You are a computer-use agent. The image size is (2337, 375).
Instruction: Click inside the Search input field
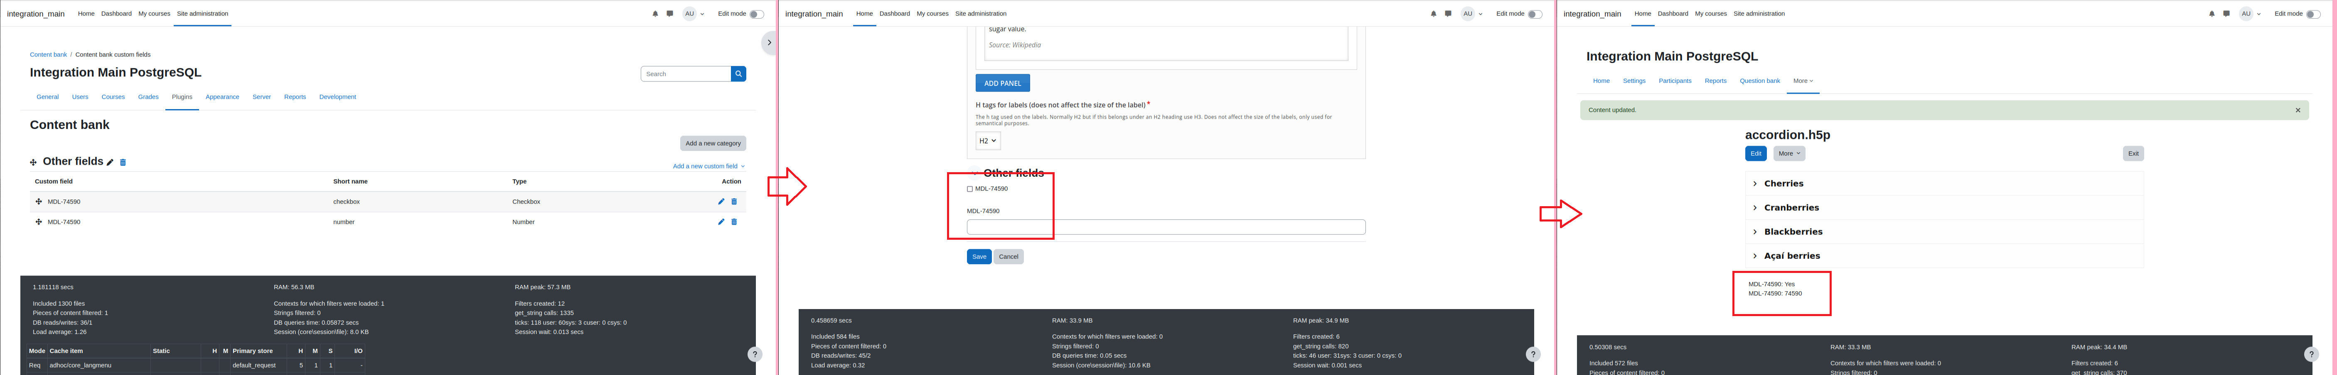point(686,73)
